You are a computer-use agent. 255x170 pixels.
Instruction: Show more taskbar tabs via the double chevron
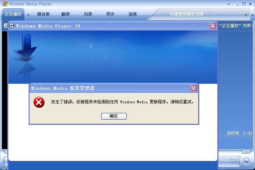coord(252,15)
